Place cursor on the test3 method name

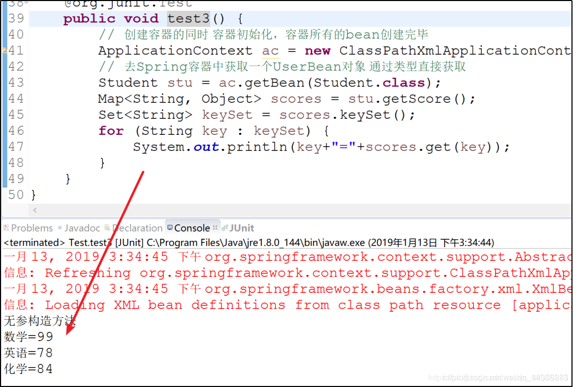click(189, 18)
